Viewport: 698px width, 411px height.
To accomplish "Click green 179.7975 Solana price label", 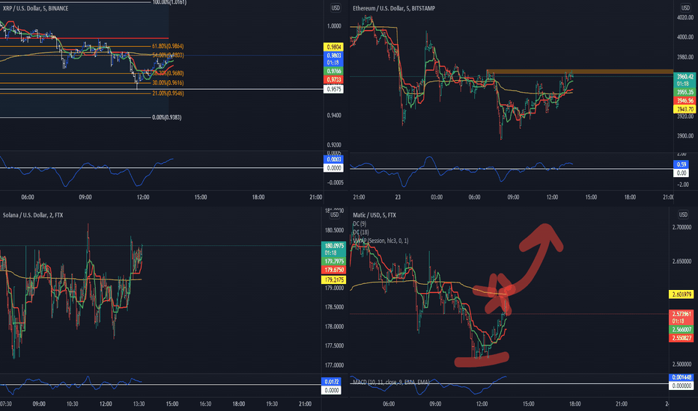I will [333, 262].
